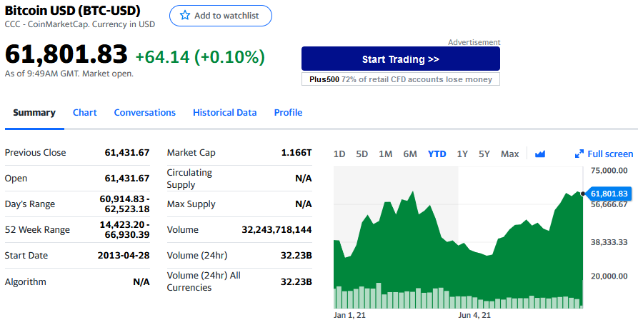638x320 pixels.
Task: Set chart range to 6M
Action: tap(410, 154)
